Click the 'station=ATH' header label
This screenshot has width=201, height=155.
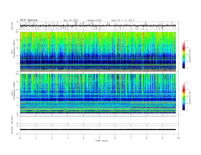tap(94, 20)
